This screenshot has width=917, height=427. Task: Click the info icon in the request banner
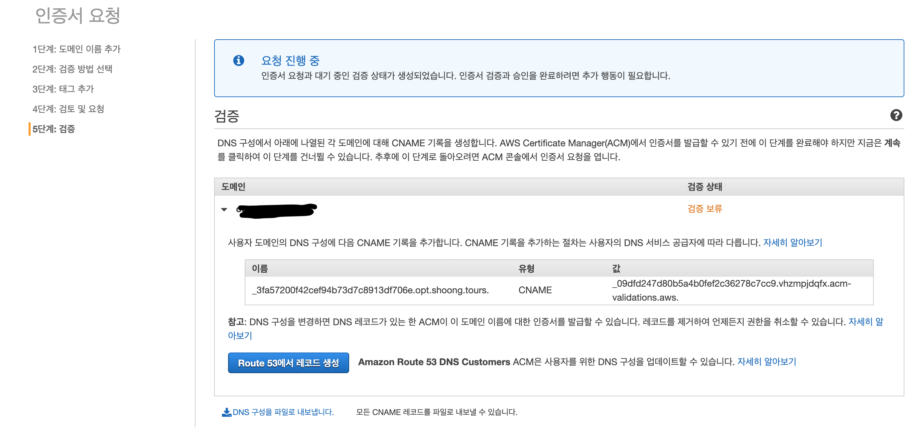tap(238, 61)
